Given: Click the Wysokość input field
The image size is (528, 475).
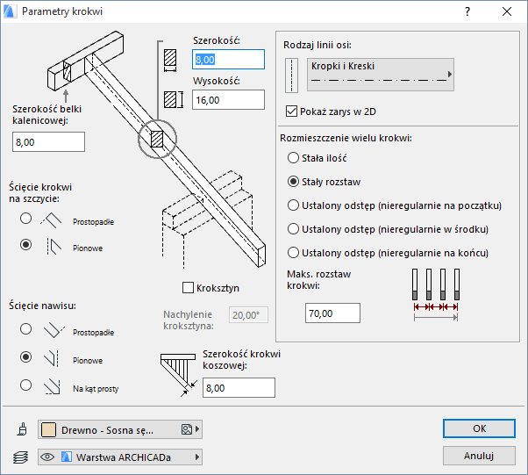Looking at the screenshot, I should [x=228, y=100].
